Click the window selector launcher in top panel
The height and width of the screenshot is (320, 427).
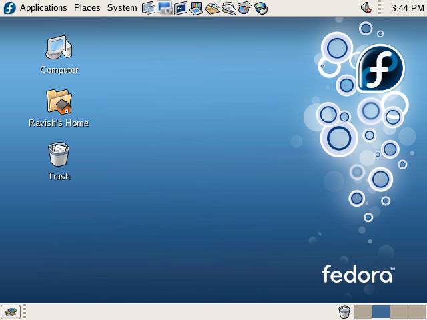click(x=149, y=8)
